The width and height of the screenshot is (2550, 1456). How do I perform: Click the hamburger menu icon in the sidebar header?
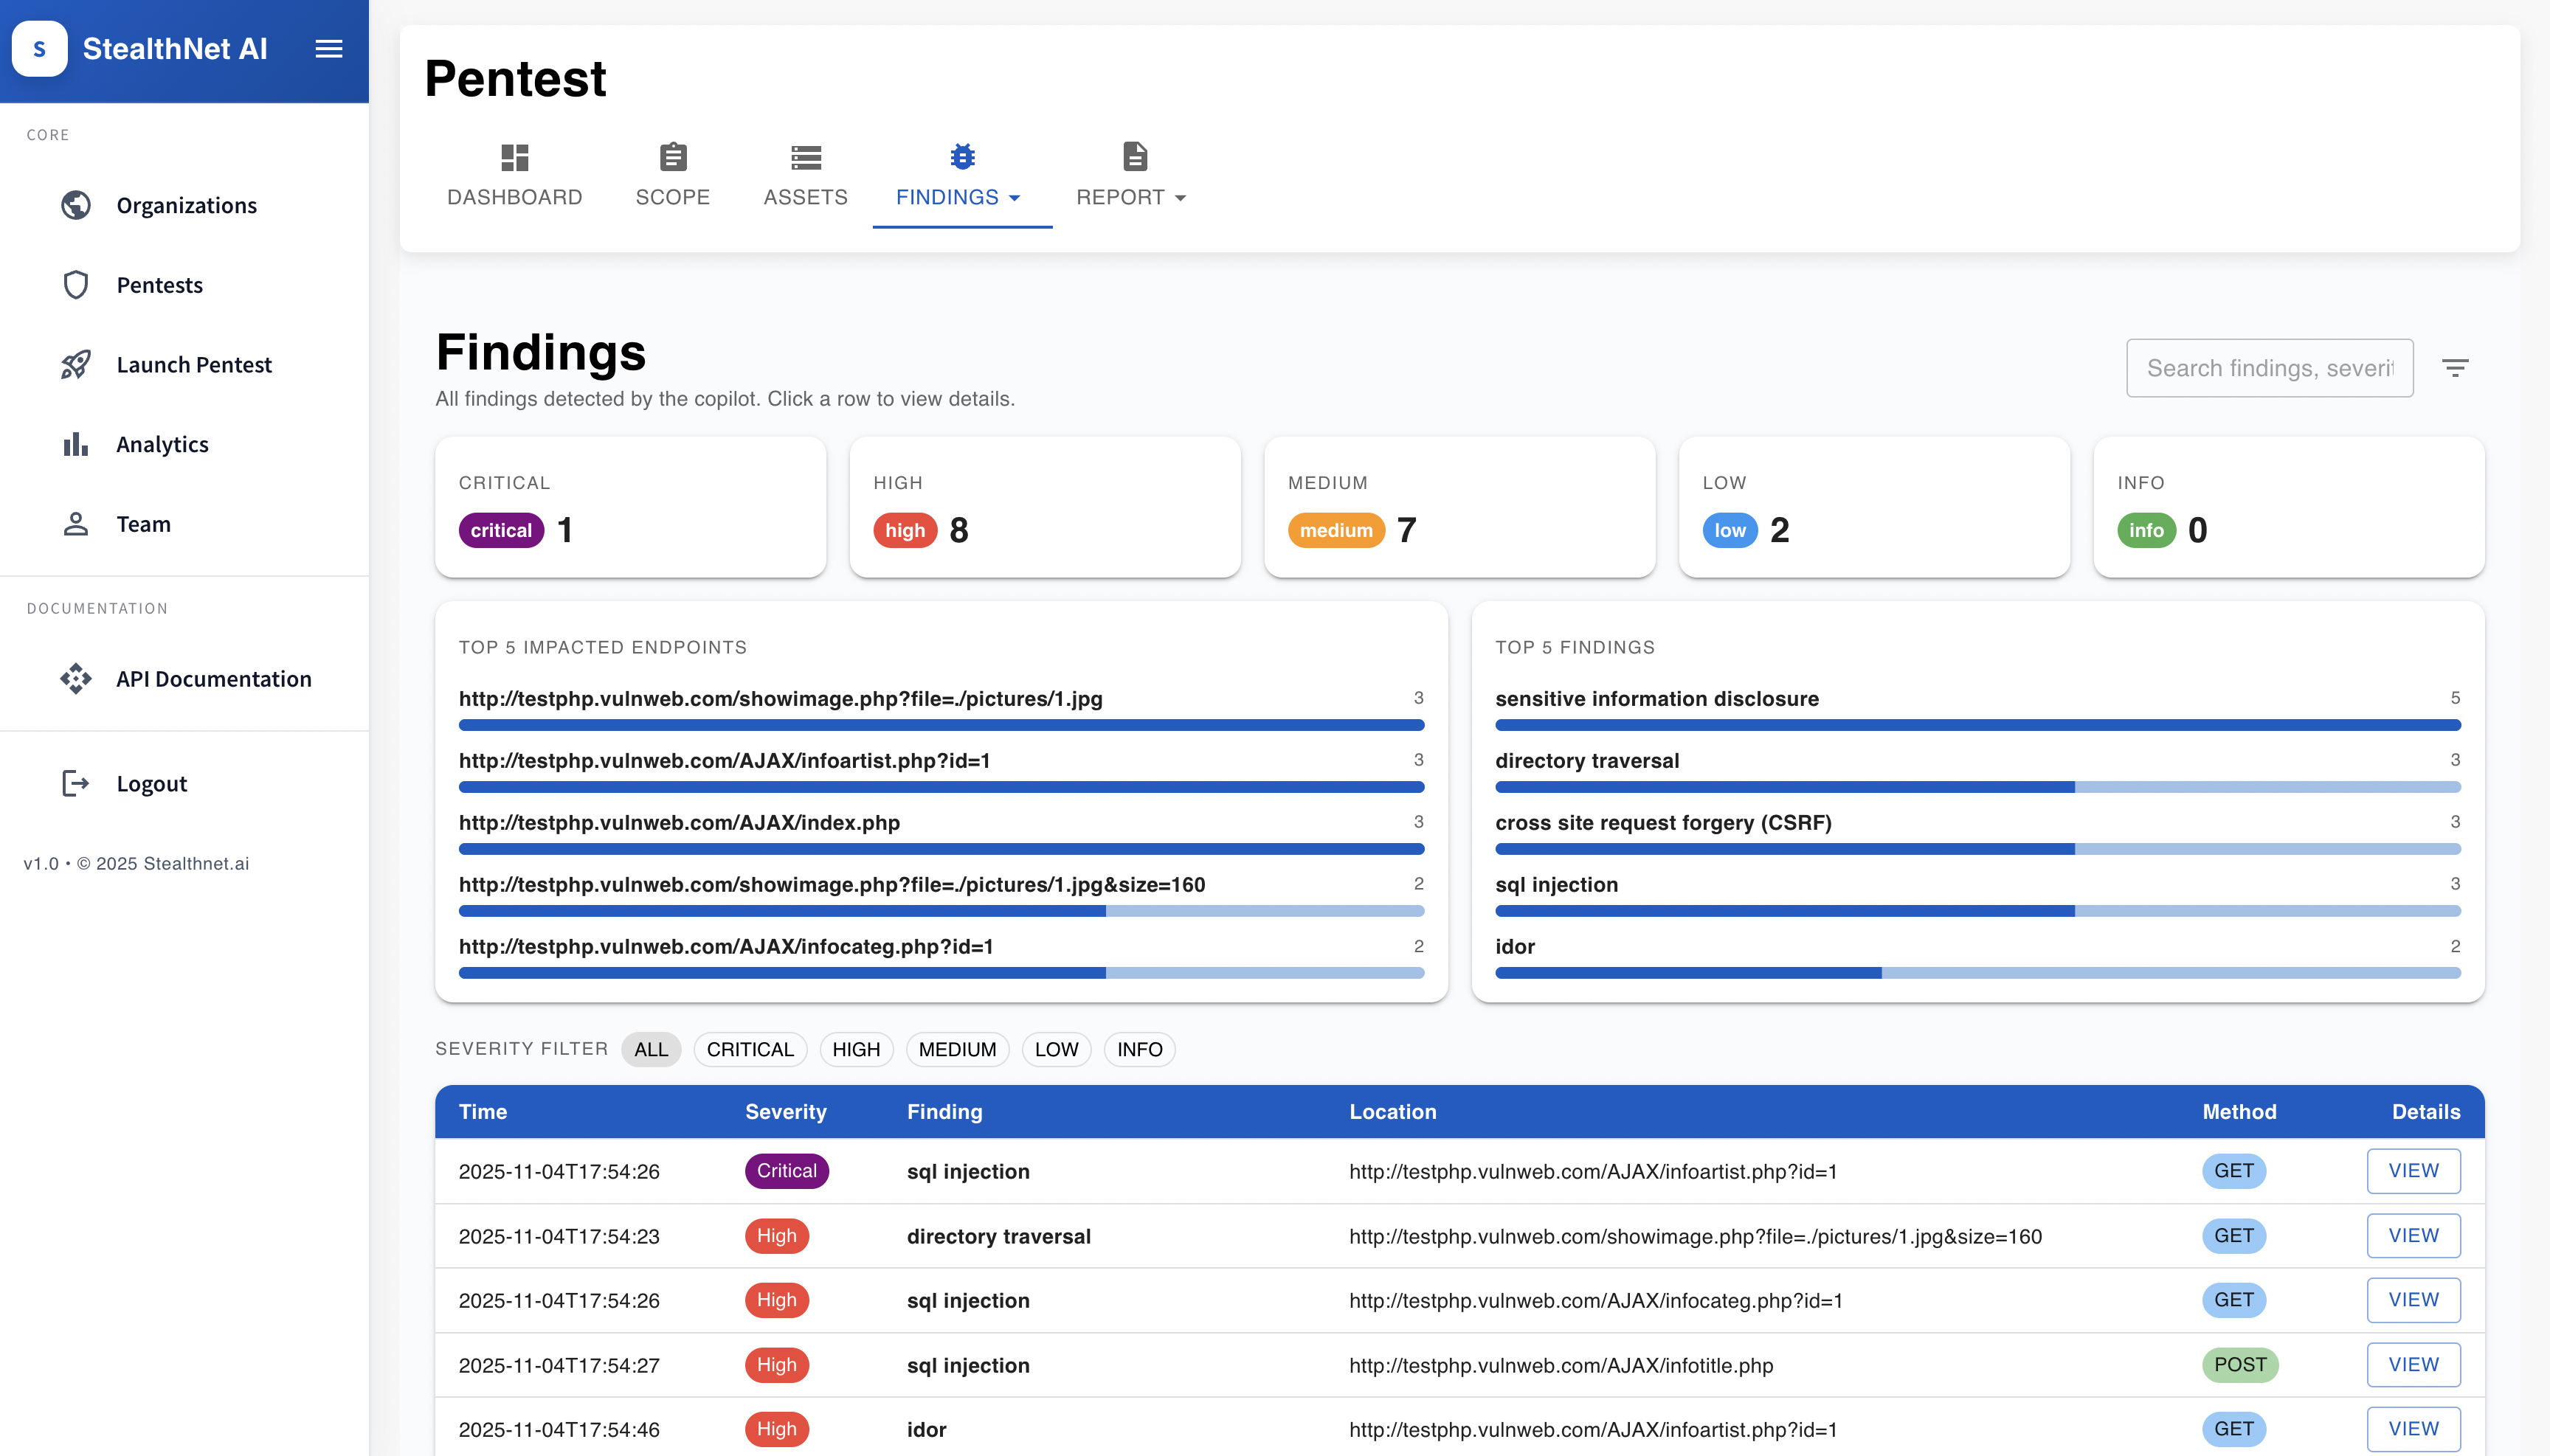pos(329,49)
